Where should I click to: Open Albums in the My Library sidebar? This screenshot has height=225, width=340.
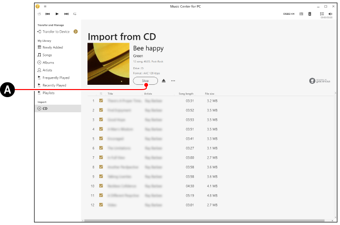pos(48,63)
